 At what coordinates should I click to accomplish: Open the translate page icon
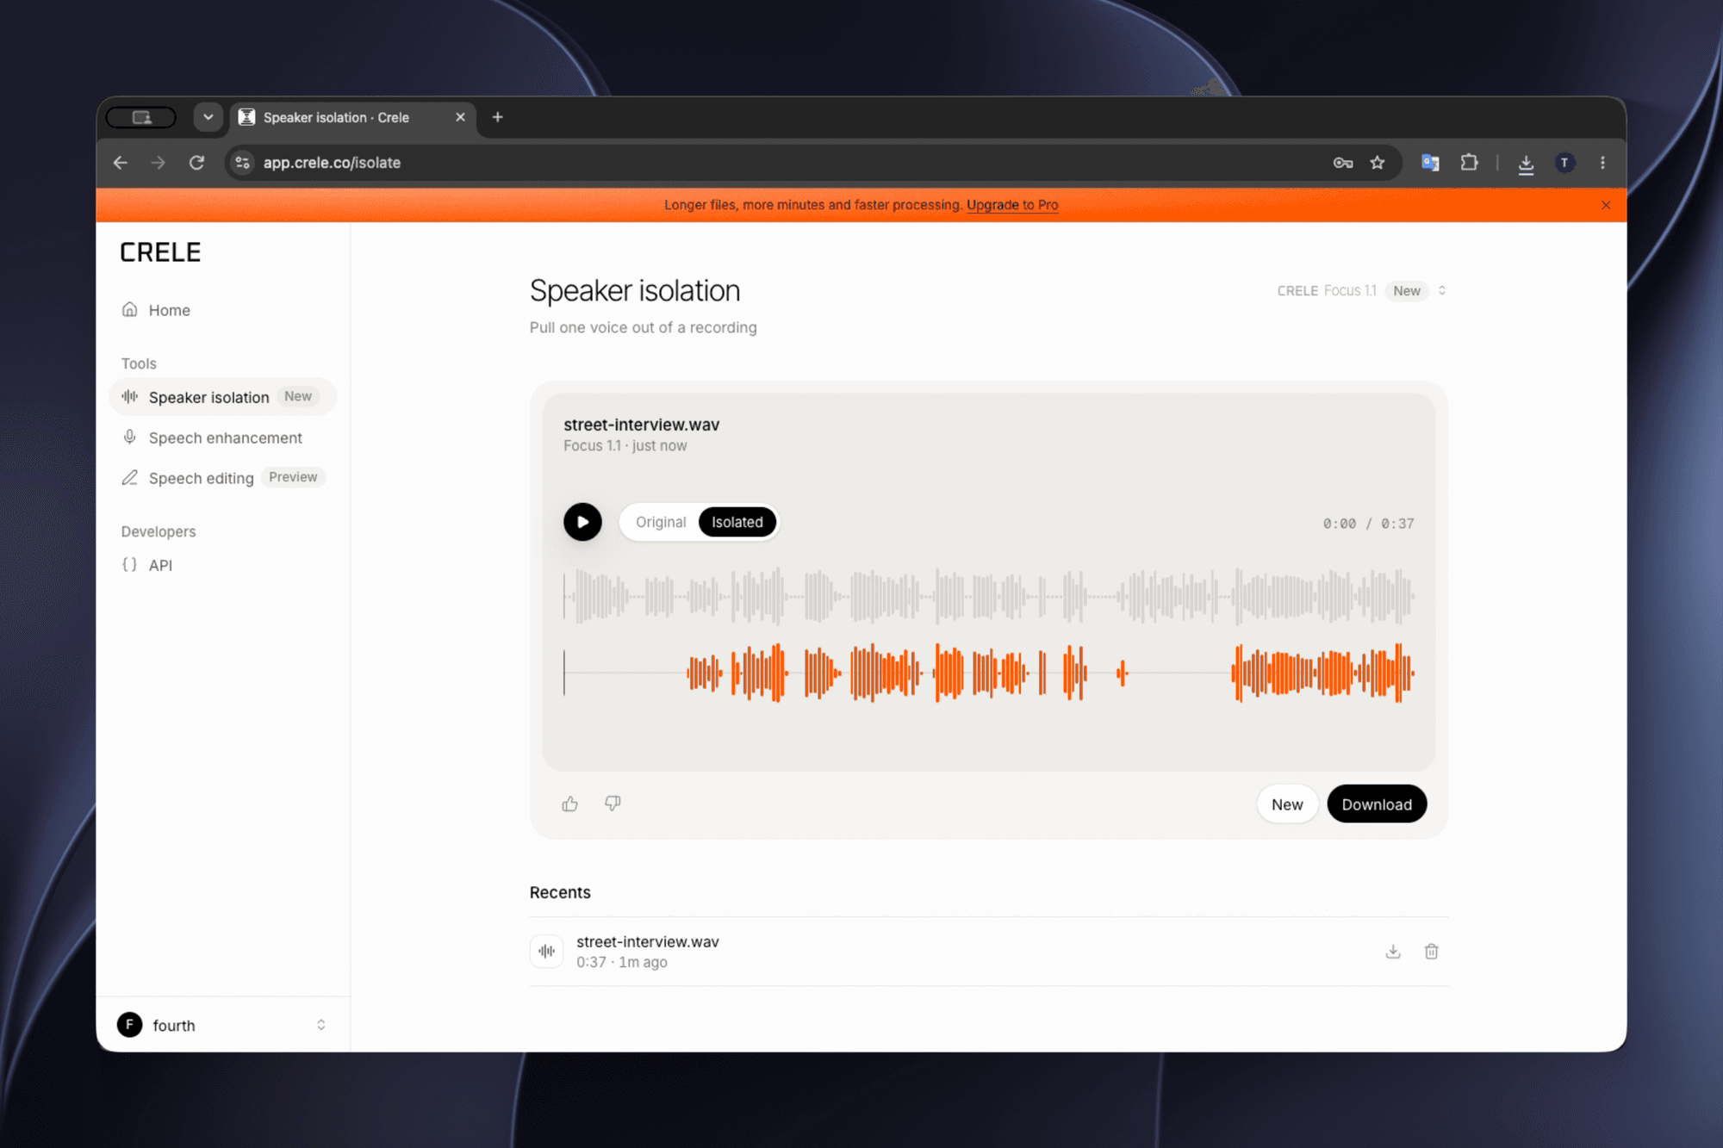[x=1430, y=163]
